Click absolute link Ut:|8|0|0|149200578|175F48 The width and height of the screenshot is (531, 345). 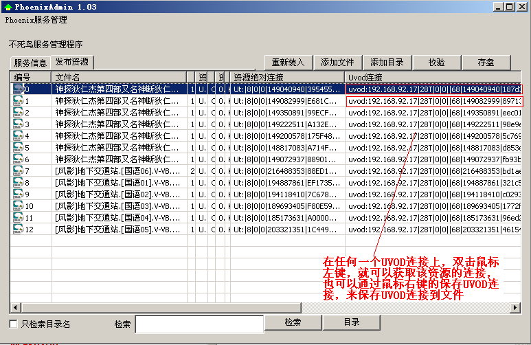pyautogui.click(x=288, y=136)
